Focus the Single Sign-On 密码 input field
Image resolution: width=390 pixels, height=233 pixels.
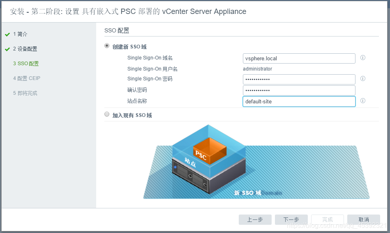pyautogui.click(x=299, y=80)
